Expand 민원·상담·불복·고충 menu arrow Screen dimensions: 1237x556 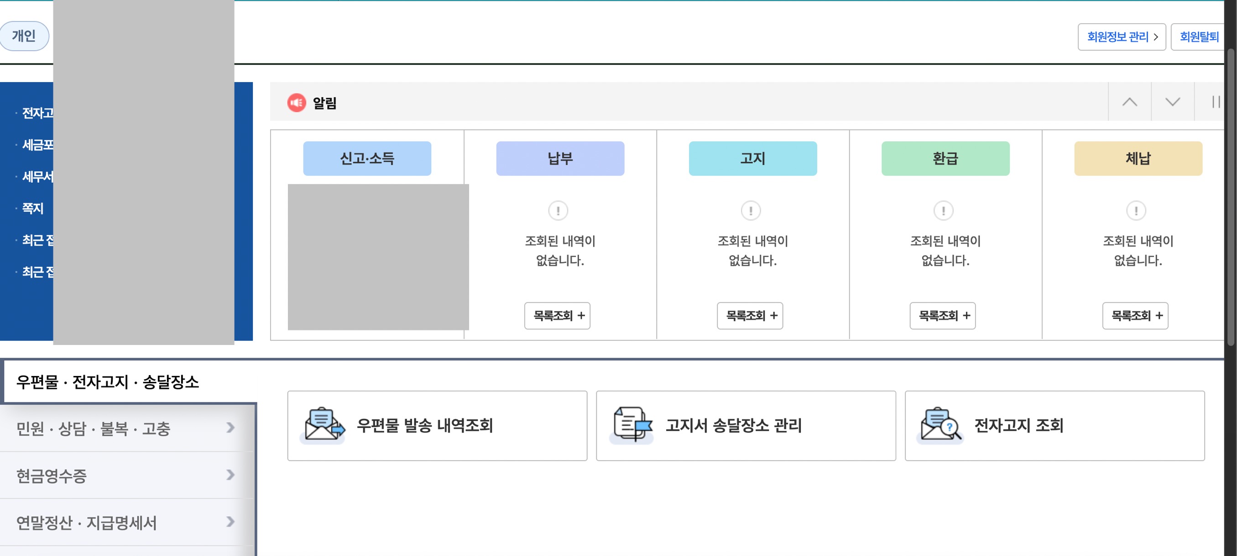coord(230,427)
